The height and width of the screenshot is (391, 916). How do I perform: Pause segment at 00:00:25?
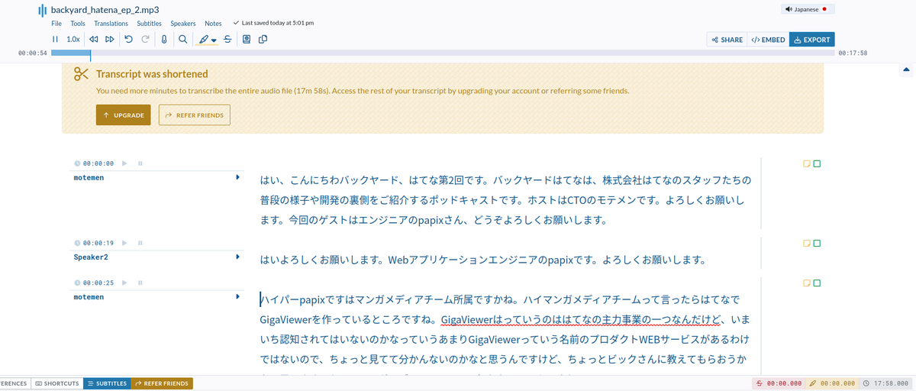tap(140, 283)
